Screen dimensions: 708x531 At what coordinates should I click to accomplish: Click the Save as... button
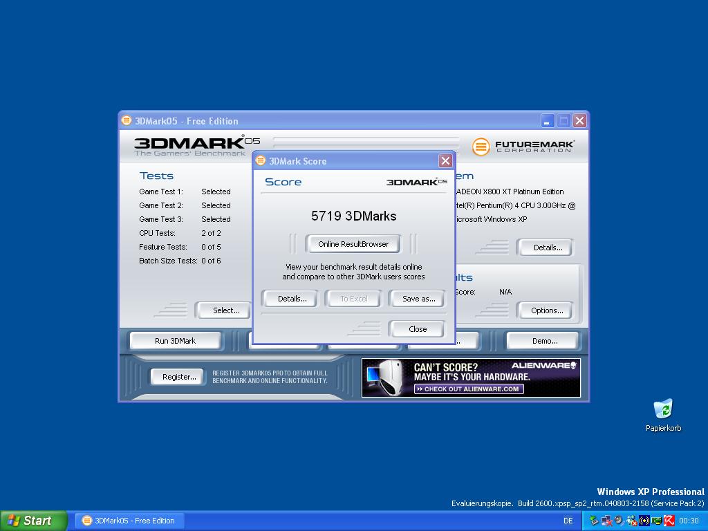[418, 299]
